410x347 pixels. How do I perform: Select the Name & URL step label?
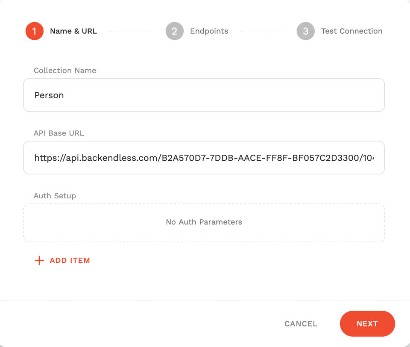click(x=73, y=31)
